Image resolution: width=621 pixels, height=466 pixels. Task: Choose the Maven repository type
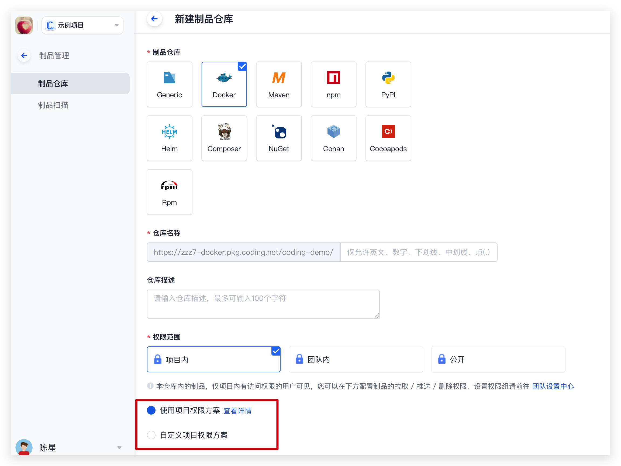[279, 84]
